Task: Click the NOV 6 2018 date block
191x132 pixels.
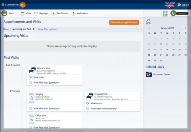Action: coord(32,119)
